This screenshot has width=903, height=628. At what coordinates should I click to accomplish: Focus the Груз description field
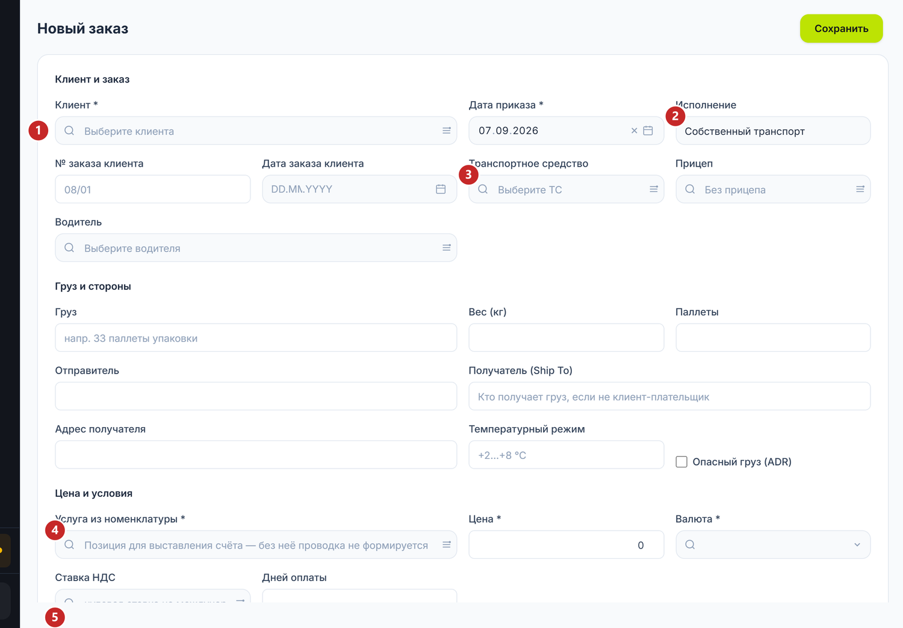pyautogui.click(x=256, y=337)
